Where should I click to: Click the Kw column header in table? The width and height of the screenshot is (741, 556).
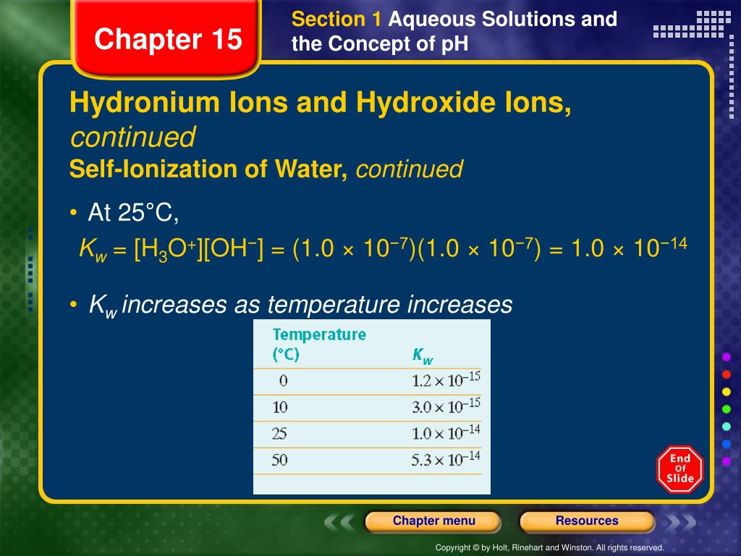(x=423, y=355)
